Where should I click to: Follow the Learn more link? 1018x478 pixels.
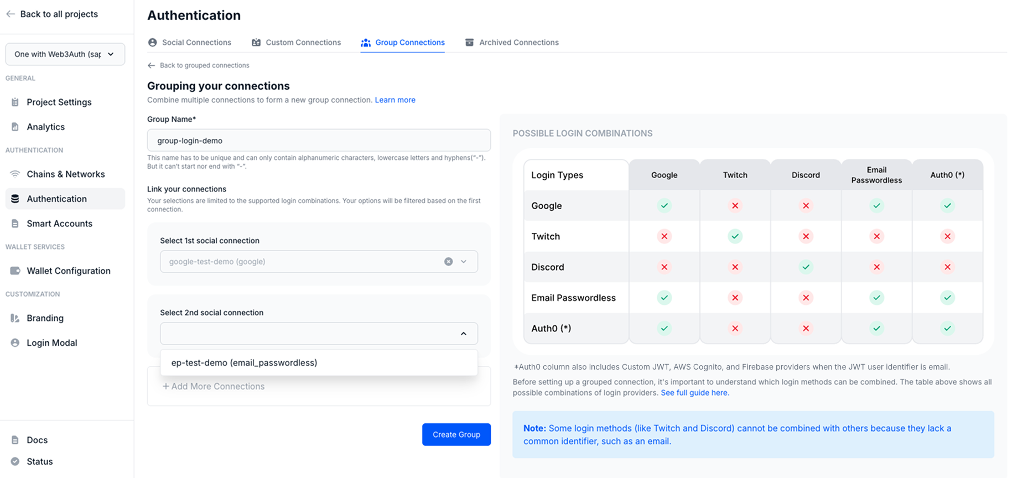click(395, 100)
